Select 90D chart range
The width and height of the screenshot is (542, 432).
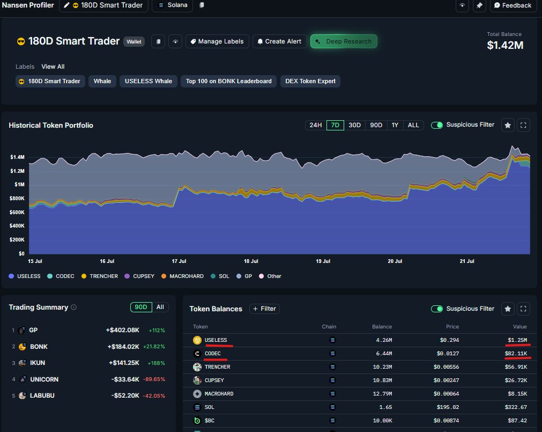pos(376,125)
